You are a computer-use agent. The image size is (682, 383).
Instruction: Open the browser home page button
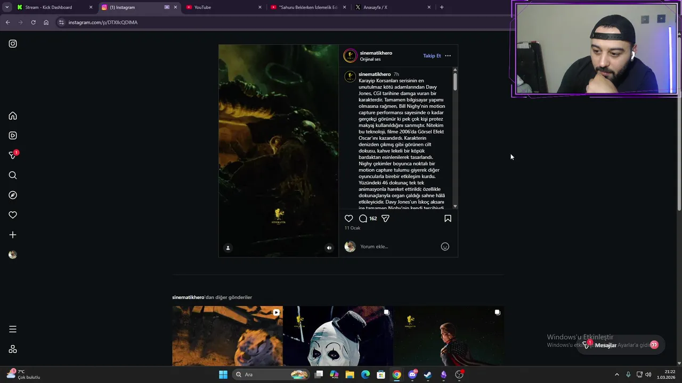click(46, 22)
